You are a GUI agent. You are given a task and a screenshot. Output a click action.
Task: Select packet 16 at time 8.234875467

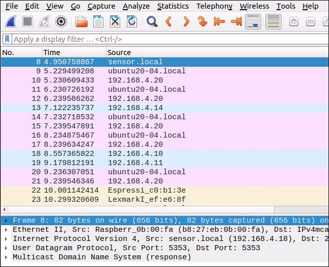click(x=164, y=135)
